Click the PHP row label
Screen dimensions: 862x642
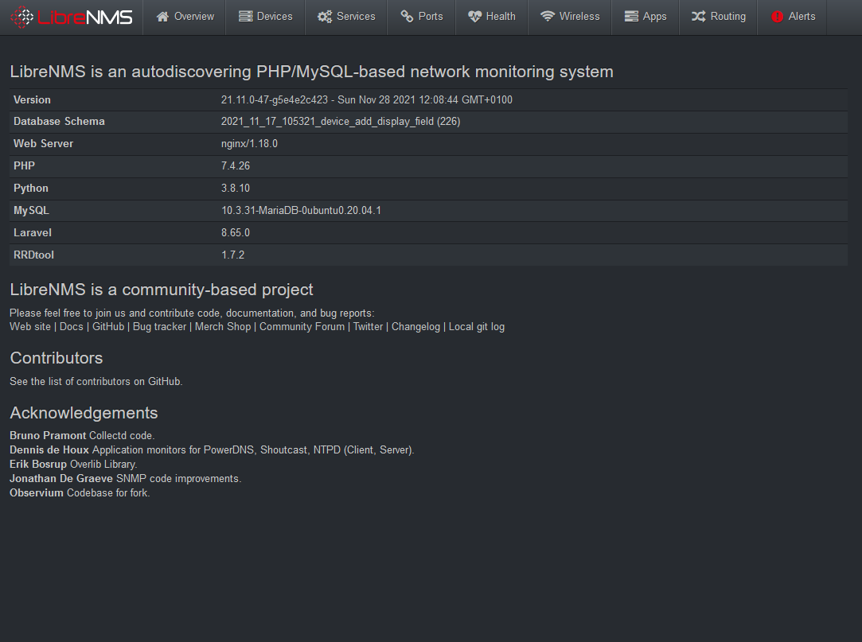(x=24, y=166)
